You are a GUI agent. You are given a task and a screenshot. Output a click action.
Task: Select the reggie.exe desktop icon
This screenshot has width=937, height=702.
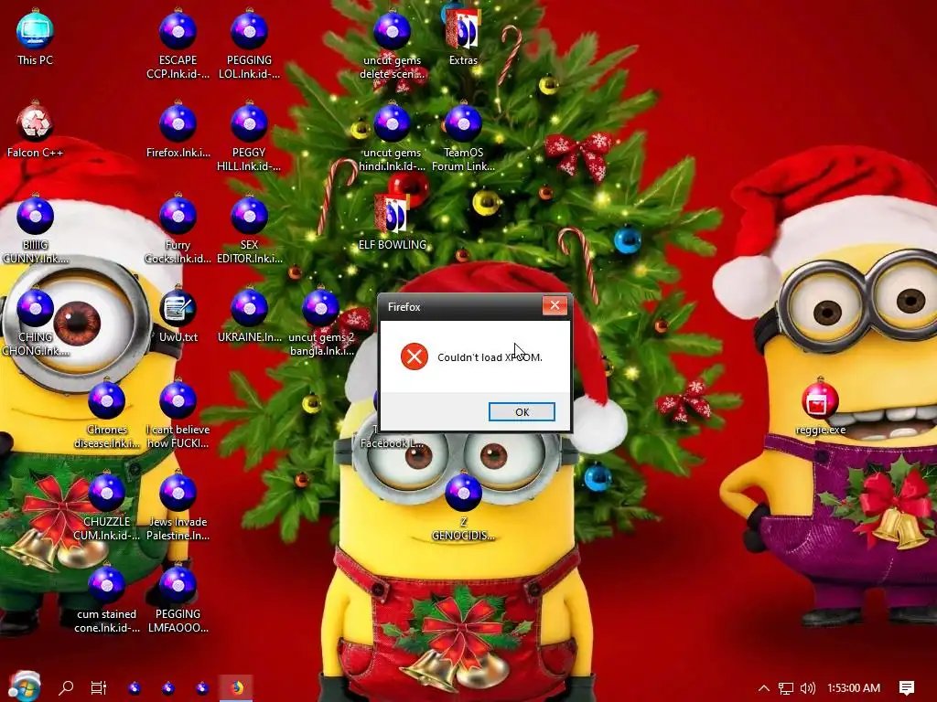tap(821, 407)
